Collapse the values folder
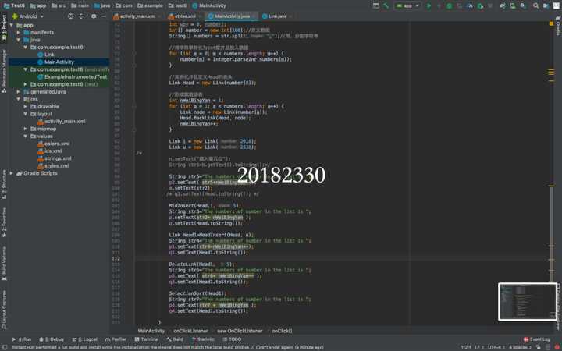 (26, 136)
